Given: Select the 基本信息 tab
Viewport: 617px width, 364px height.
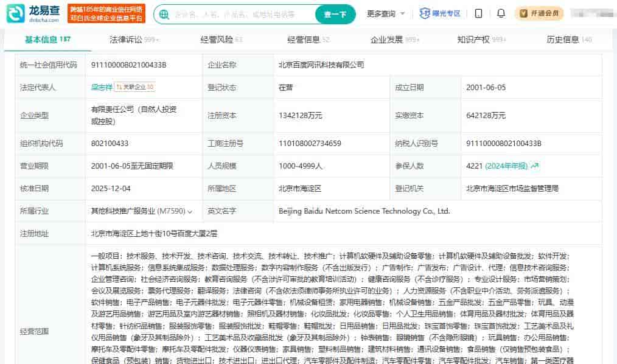Looking at the screenshot, I should 47,40.
